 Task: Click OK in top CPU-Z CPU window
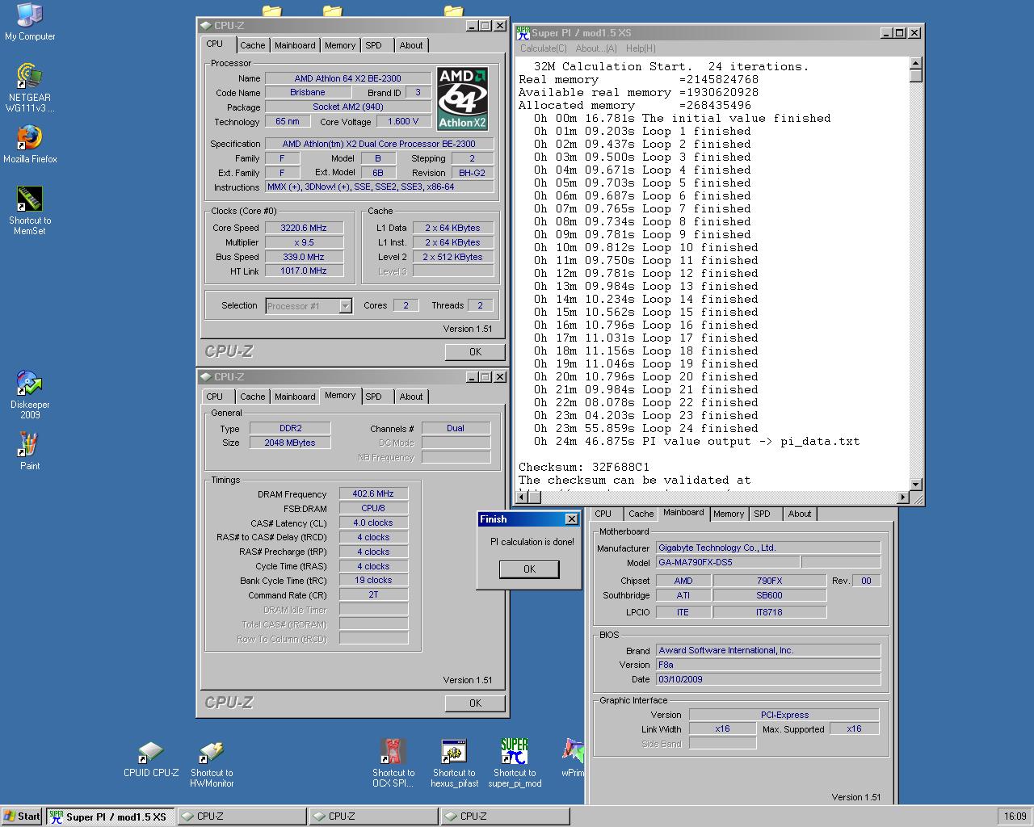475,352
